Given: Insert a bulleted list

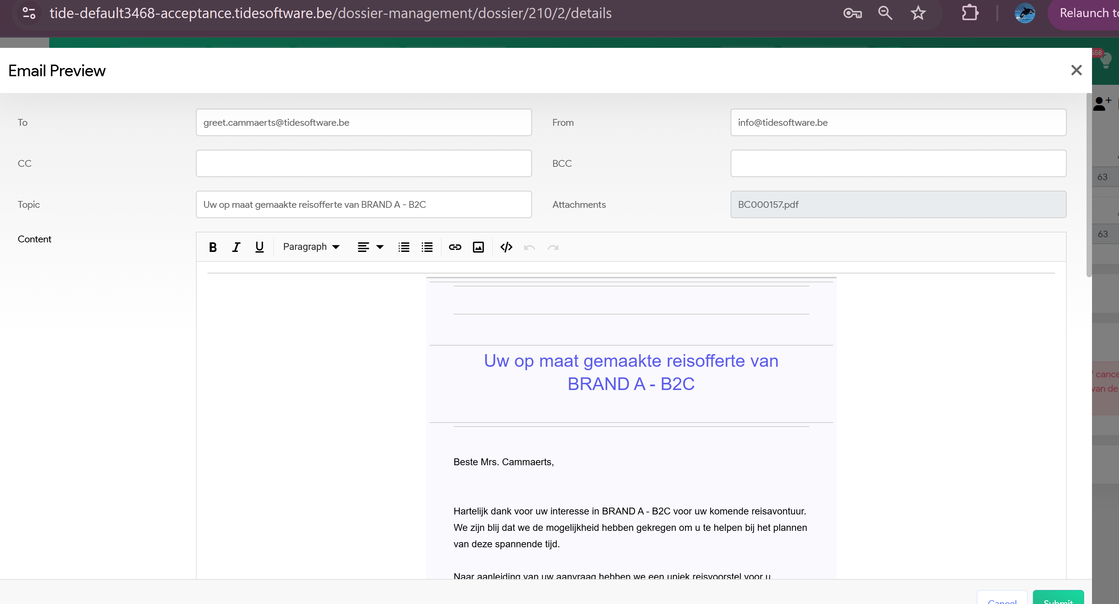Looking at the screenshot, I should click(x=427, y=247).
